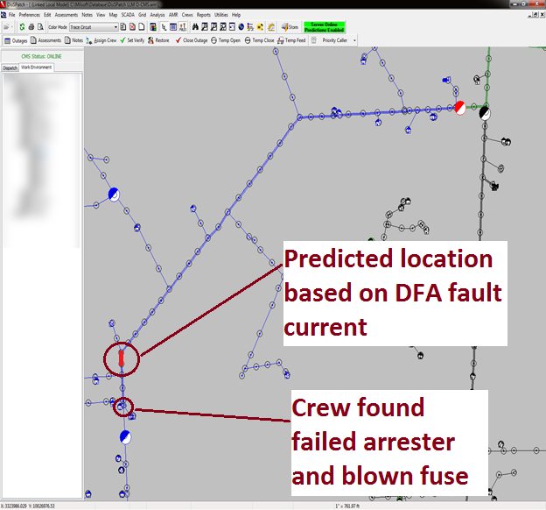Open Notes from the action toolbar
This screenshot has width=546, height=510.
(73, 40)
